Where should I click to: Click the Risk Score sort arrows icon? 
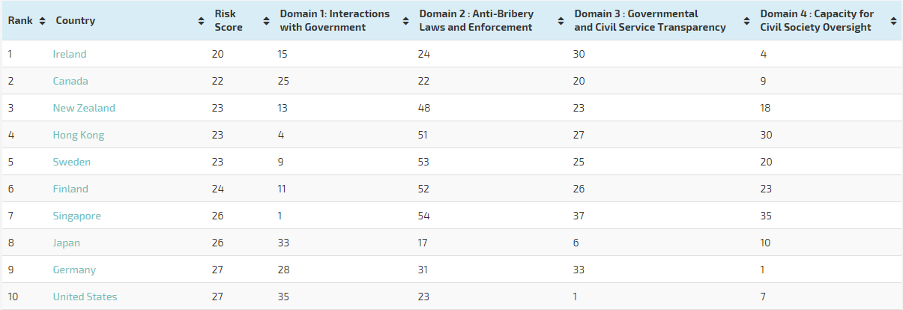point(267,21)
